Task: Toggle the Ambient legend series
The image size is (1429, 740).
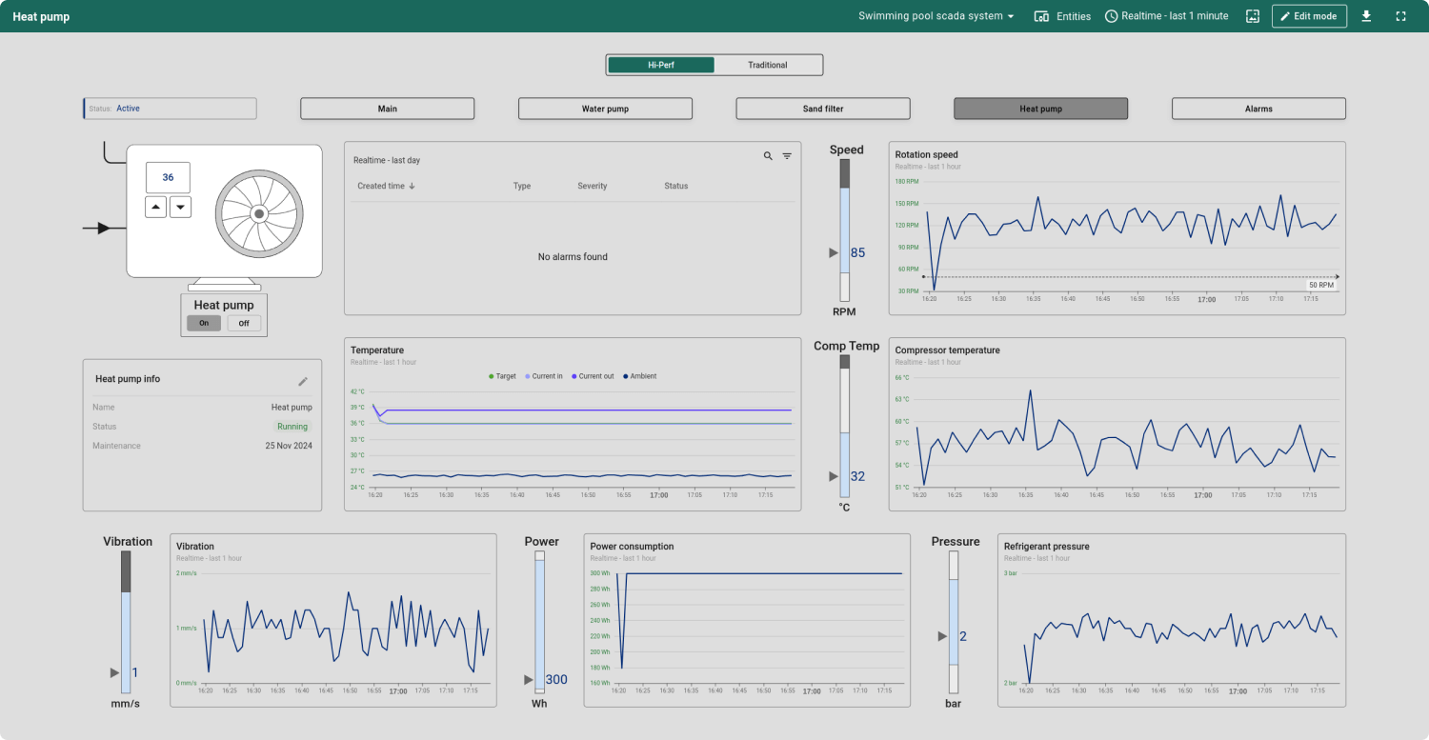Action: [x=639, y=376]
